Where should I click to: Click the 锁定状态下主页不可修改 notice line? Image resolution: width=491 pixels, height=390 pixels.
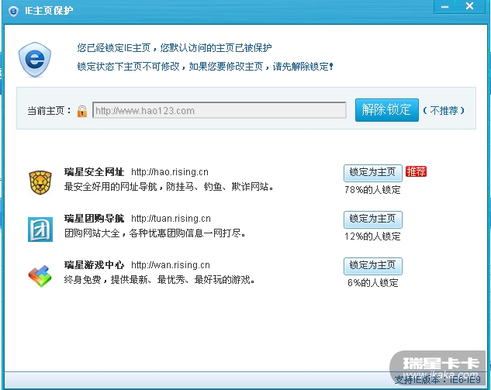(205, 67)
